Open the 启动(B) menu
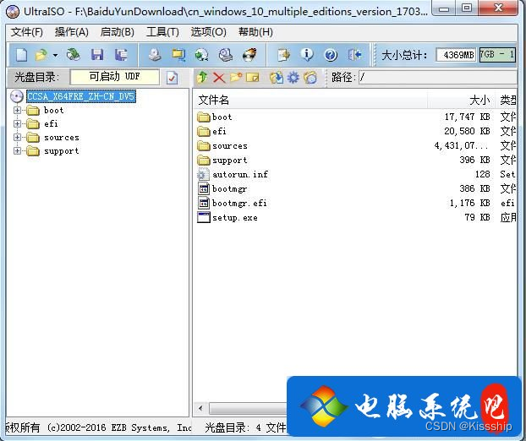 (x=117, y=32)
